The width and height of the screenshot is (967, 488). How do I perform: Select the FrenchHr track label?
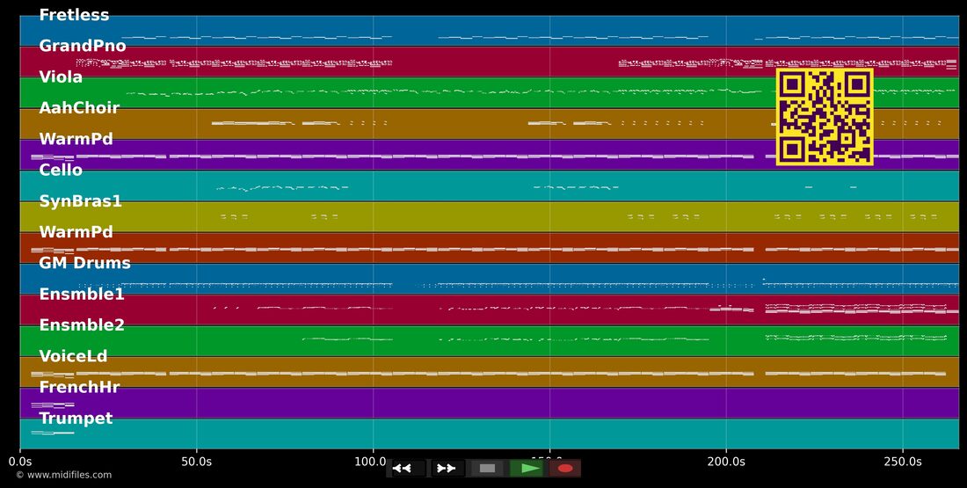tap(79, 388)
